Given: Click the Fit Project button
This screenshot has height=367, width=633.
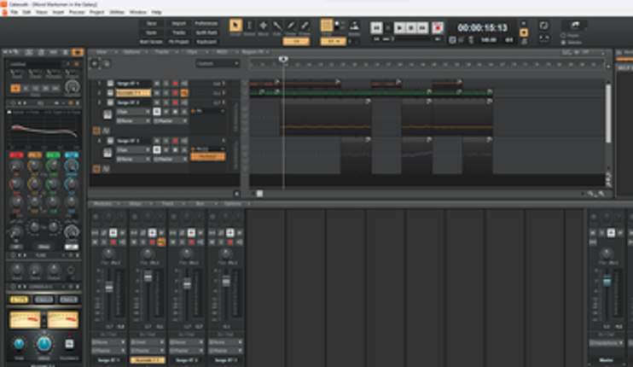Looking at the screenshot, I should pos(178,42).
